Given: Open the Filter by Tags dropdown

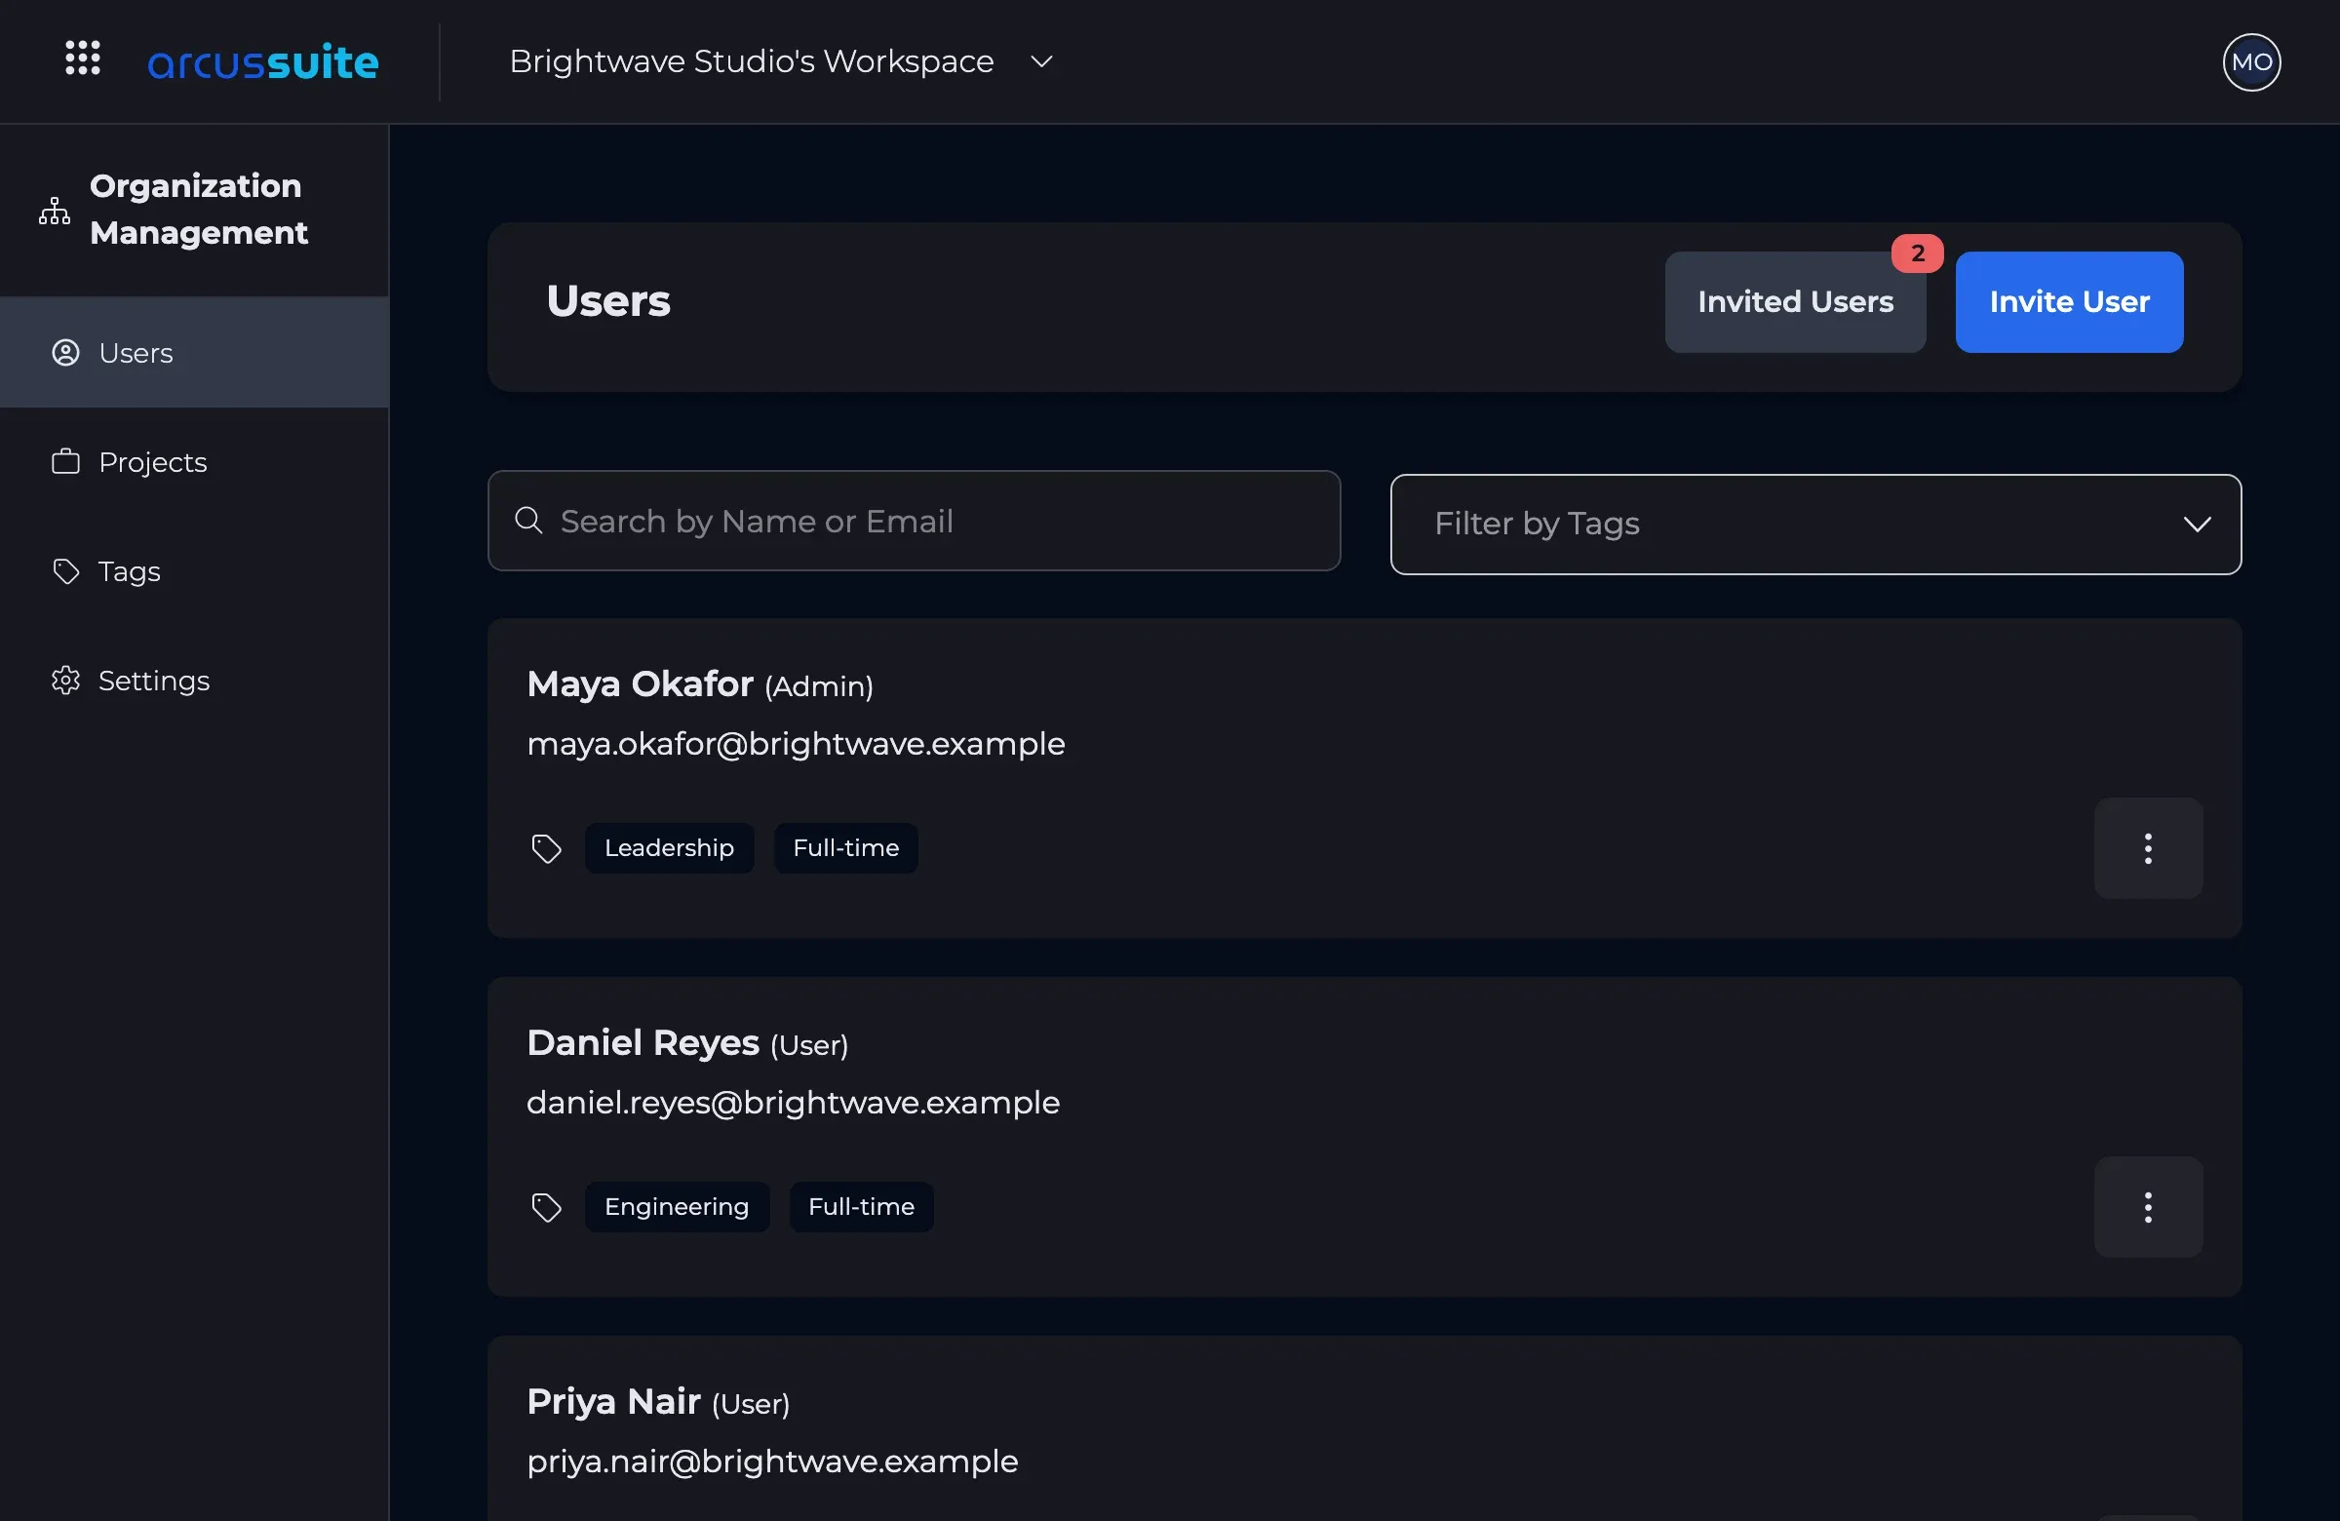Looking at the screenshot, I should click(1816, 524).
